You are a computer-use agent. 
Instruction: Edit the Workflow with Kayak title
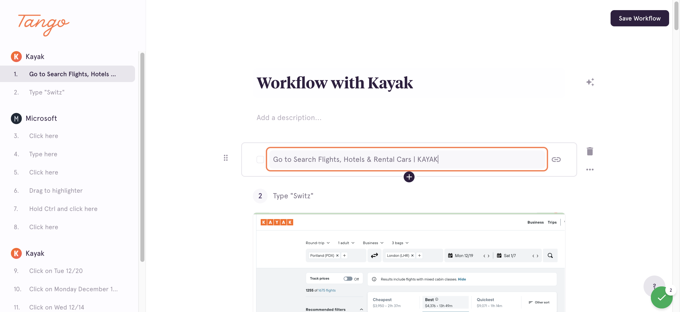tap(334, 83)
